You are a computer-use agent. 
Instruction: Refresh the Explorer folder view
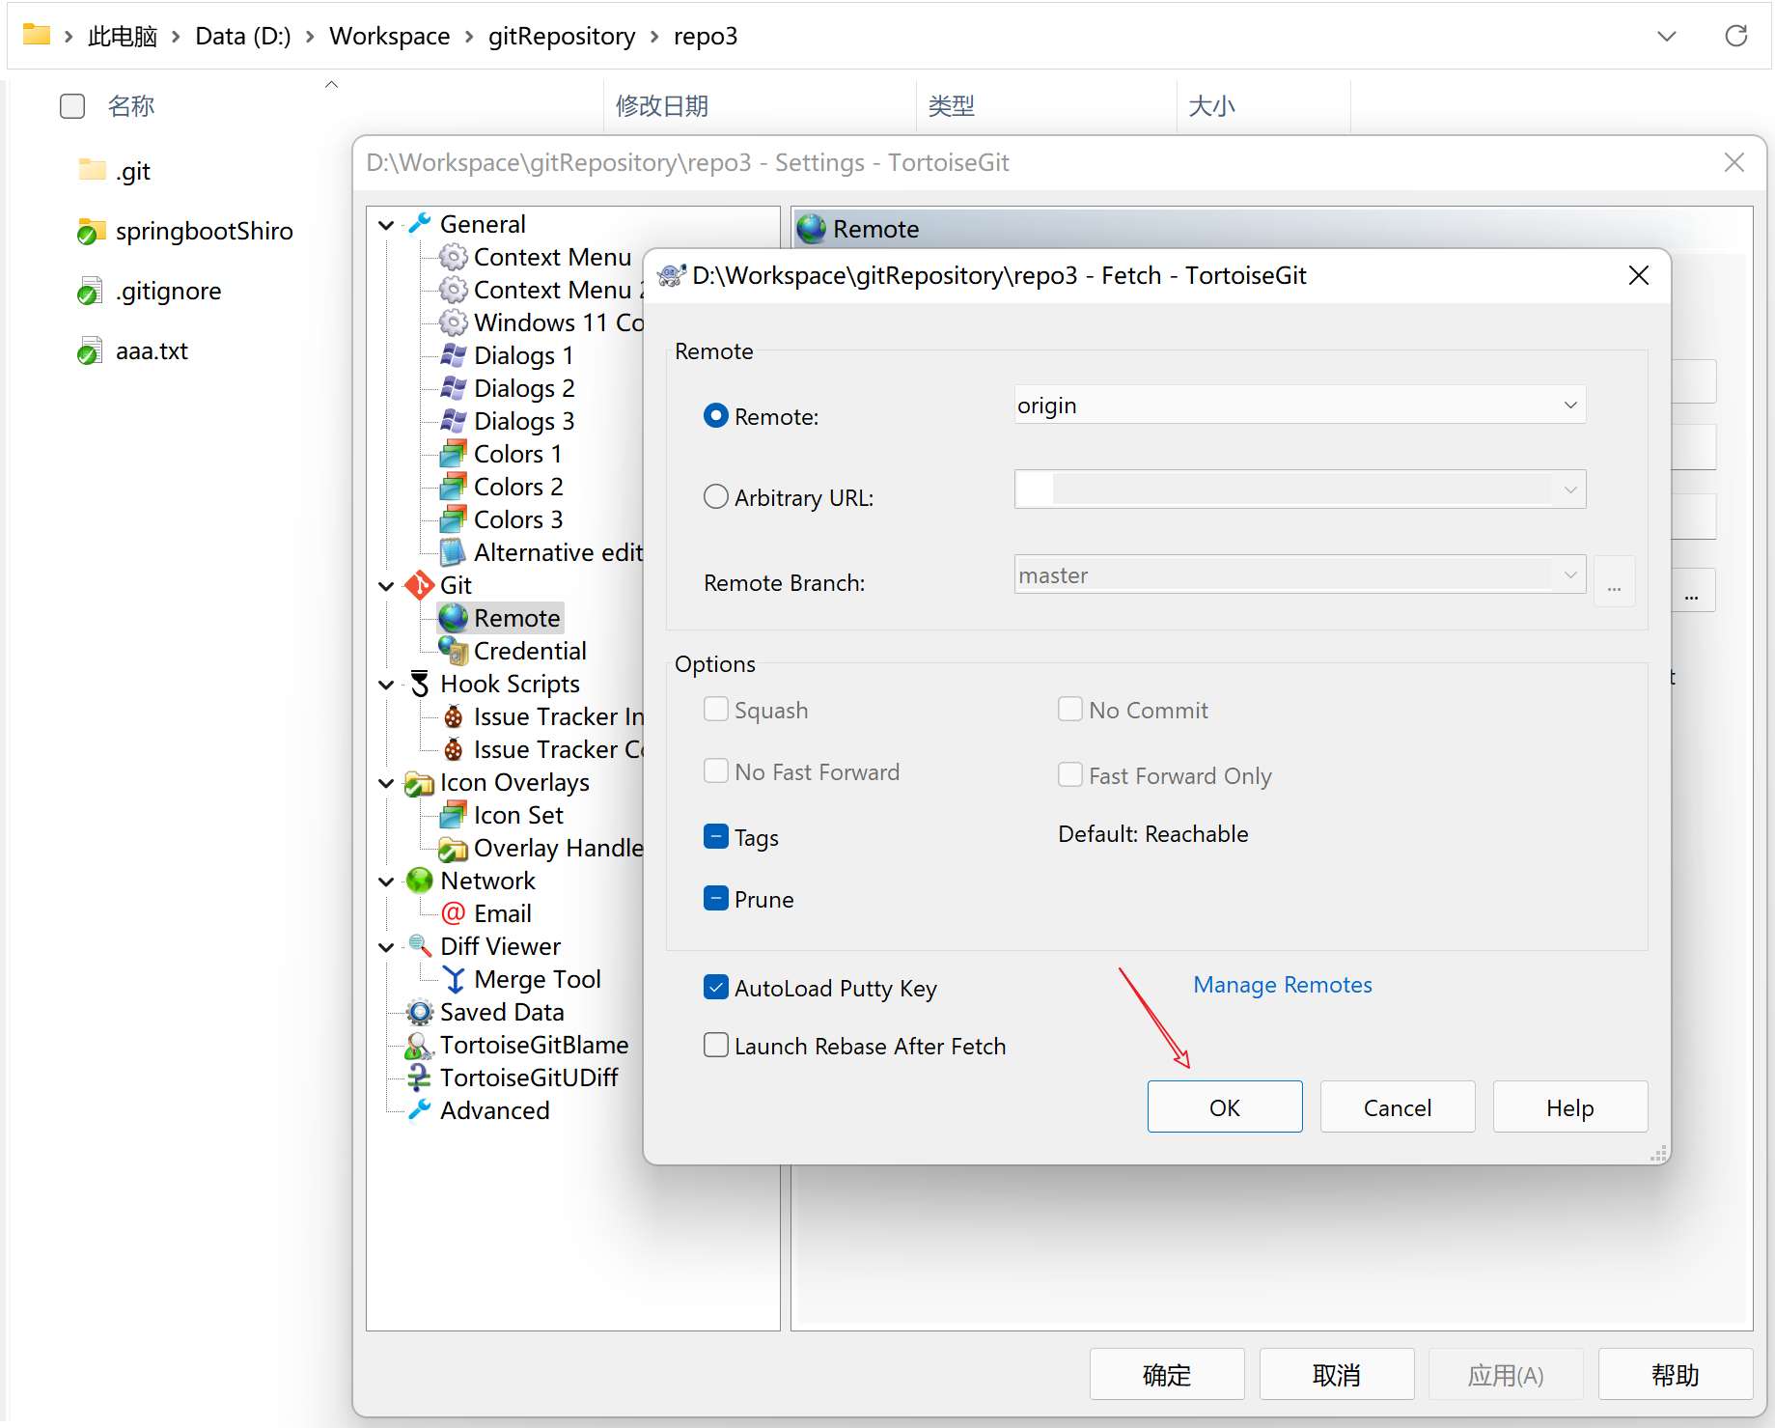(x=1735, y=37)
